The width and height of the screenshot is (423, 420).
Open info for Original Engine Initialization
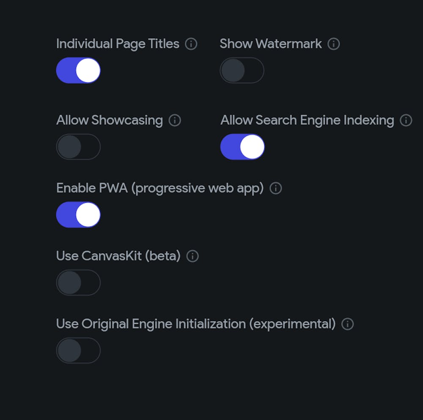click(347, 324)
